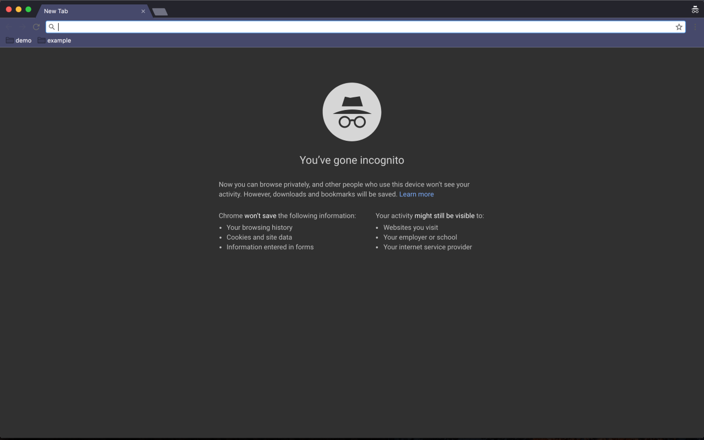Click the forward navigation arrow
Screen dimensions: 704x440
tap(23, 27)
